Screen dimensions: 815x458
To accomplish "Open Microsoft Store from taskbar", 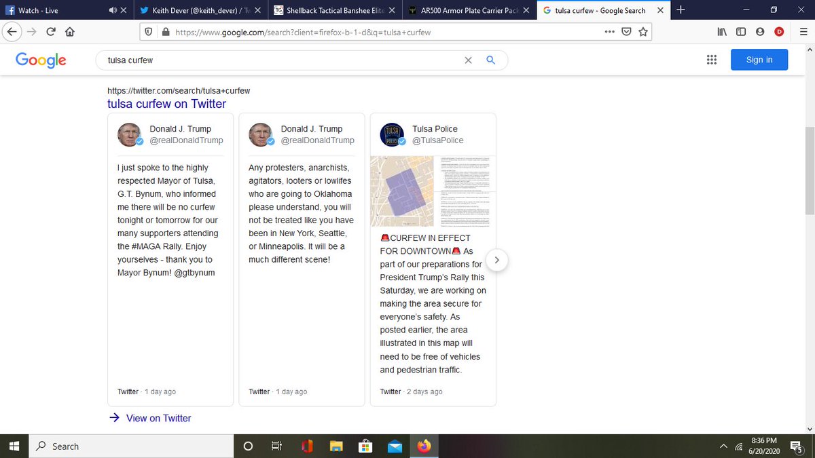I will point(365,446).
